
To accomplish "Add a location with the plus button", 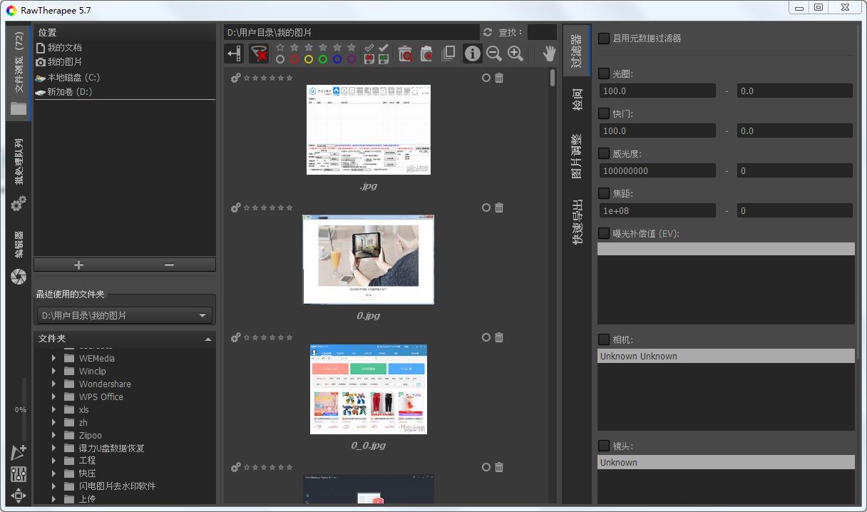I will pyautogui.click(x=78, y=265).
